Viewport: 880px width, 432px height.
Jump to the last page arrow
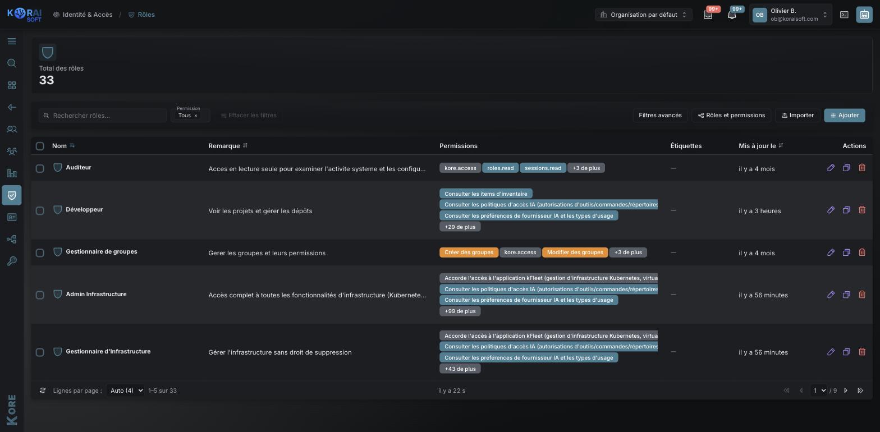click(860, 390)
